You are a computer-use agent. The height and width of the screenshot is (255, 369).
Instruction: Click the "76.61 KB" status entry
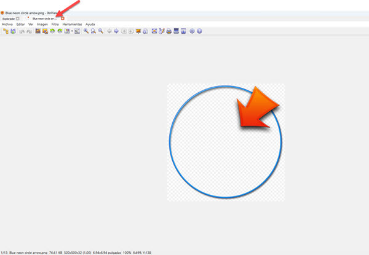(x=55, y=253)
